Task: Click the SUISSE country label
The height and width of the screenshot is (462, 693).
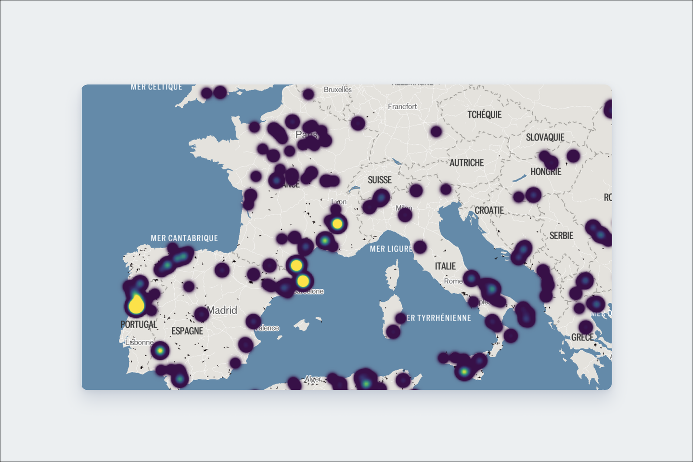Action: coord(380,180)
